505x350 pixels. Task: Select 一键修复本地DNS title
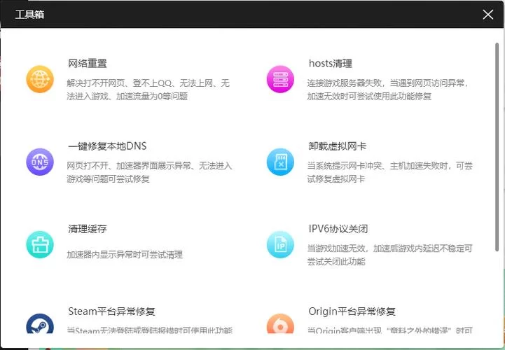[107, 146]
